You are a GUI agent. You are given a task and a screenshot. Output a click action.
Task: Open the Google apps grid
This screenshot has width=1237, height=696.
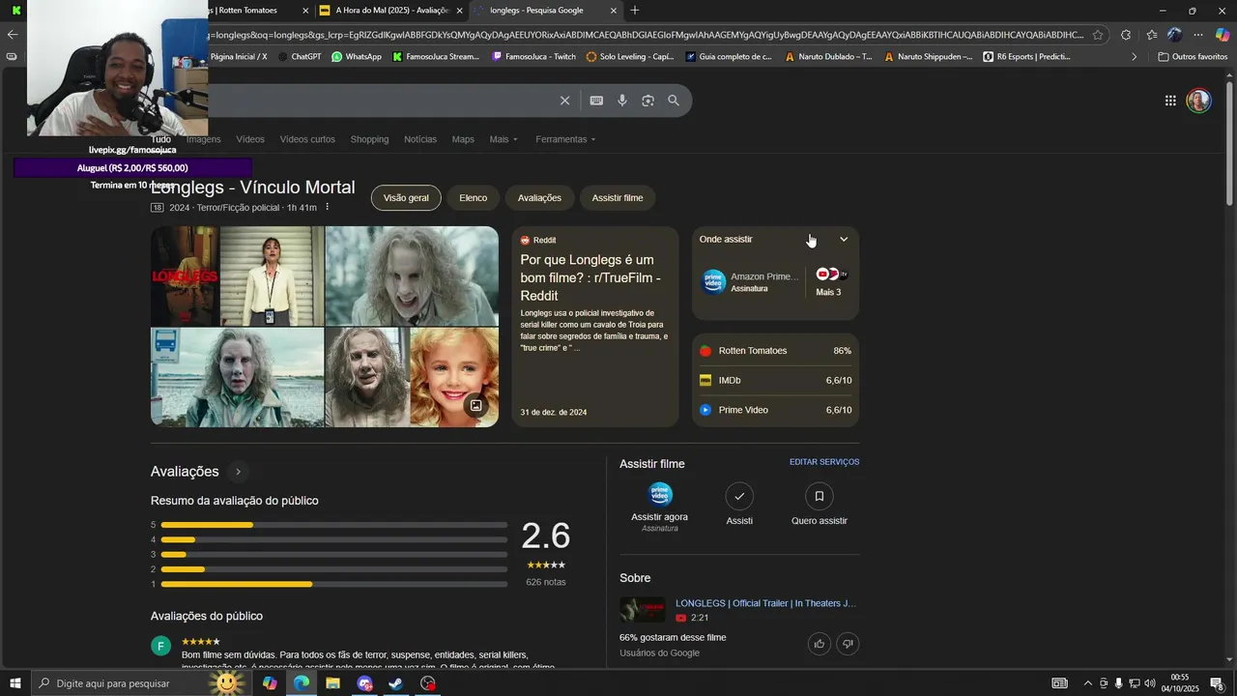pos(1170,101)
